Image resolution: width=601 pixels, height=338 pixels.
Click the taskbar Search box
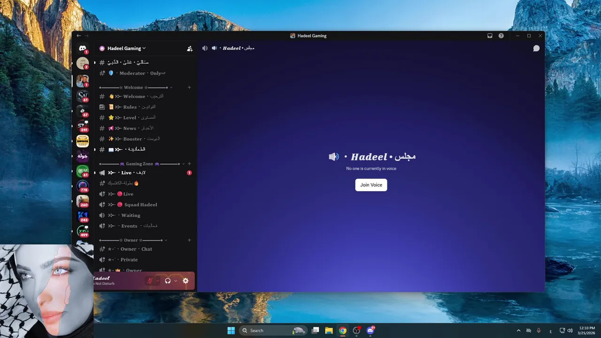(273, 330)
